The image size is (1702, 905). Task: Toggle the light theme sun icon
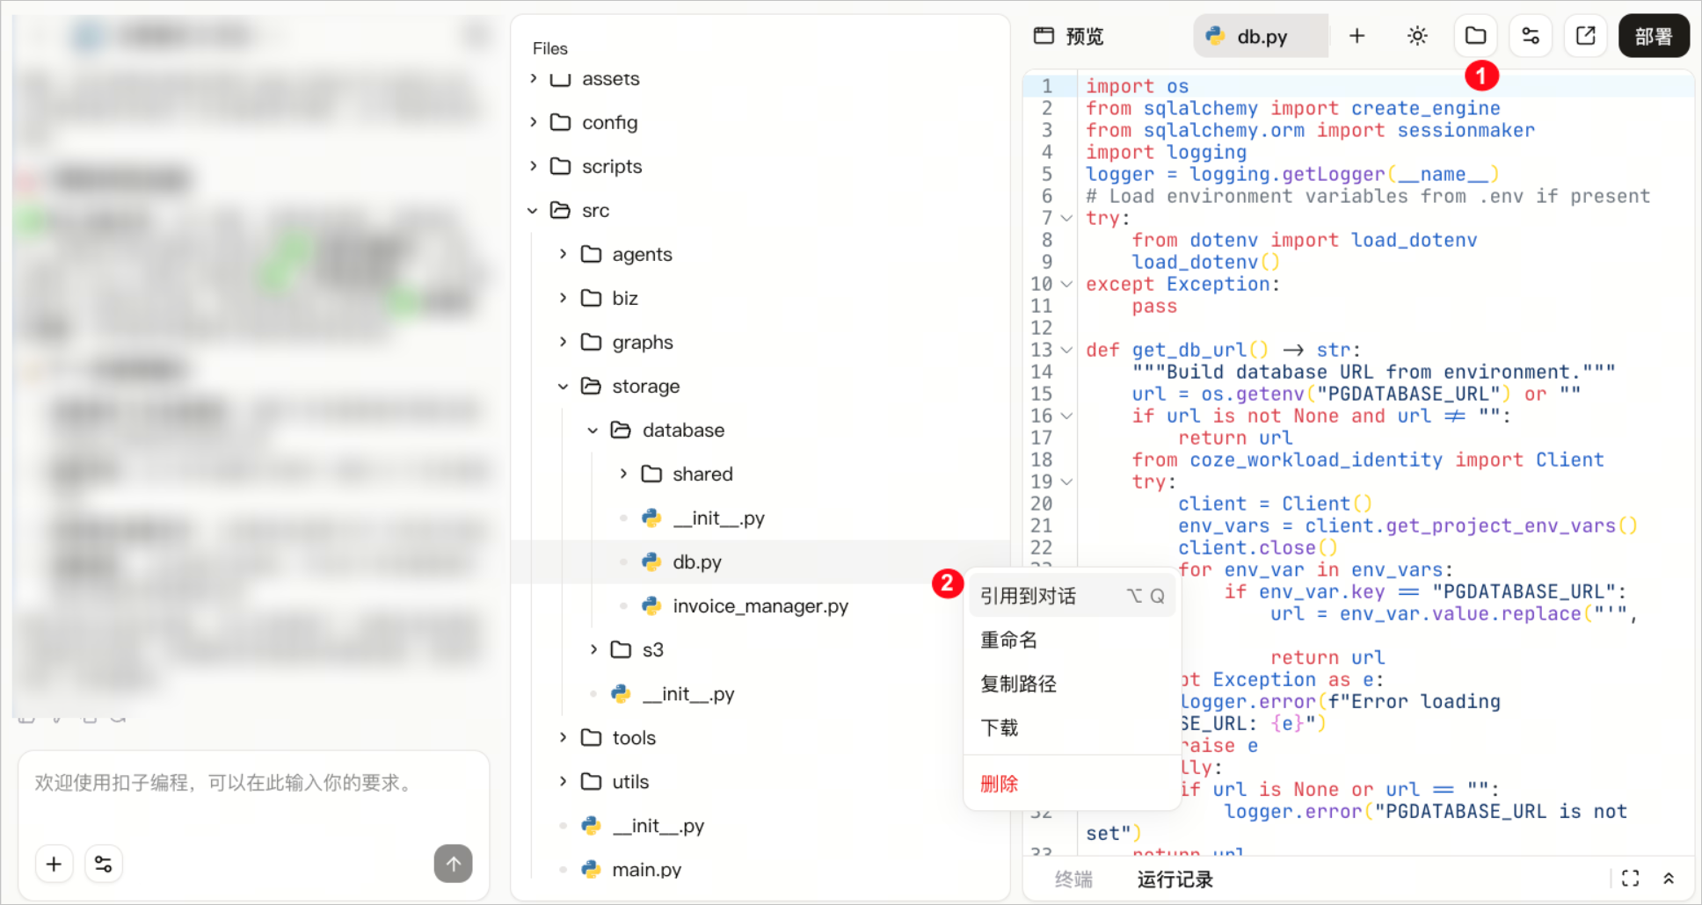[1417, 36]
